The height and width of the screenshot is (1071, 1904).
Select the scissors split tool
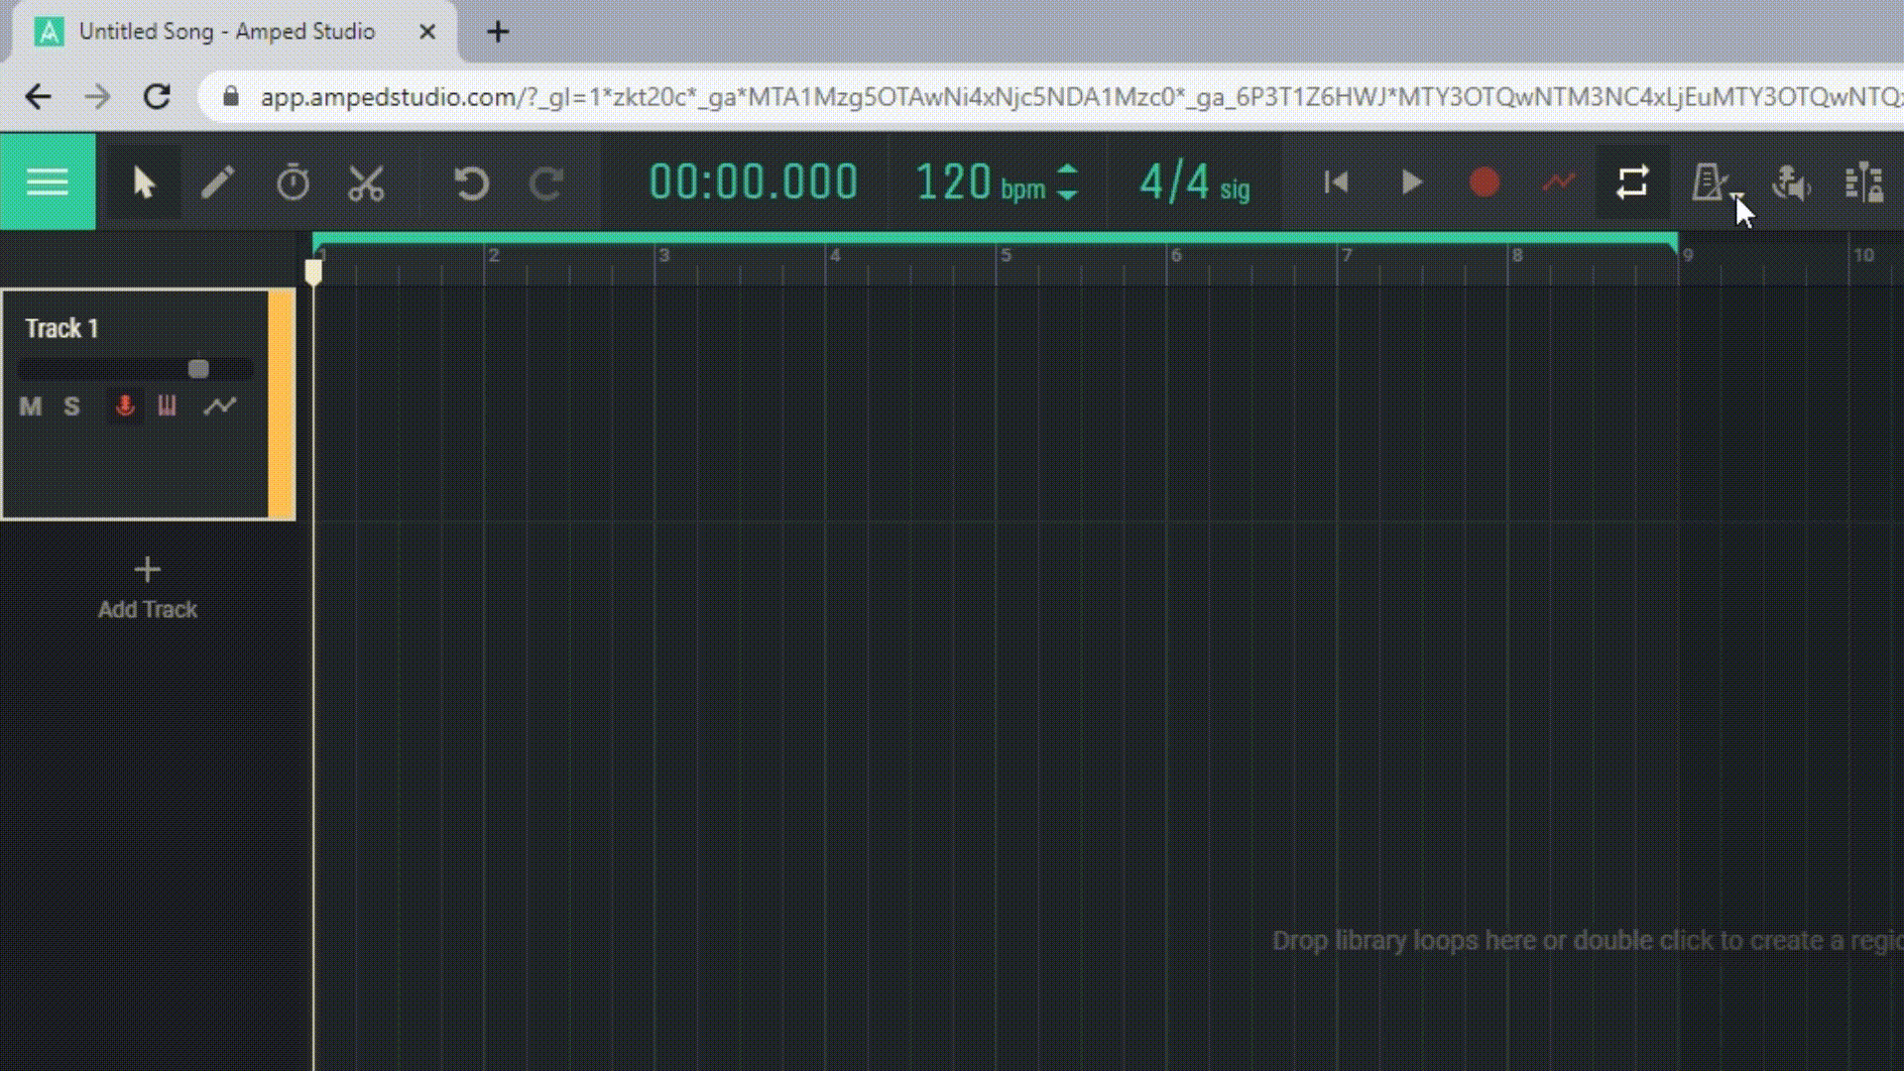tap(367, 182)
